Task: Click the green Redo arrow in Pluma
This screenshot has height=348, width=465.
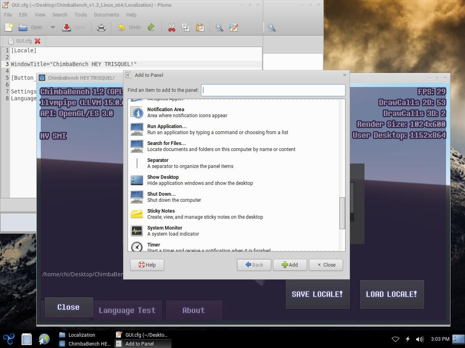Action: pyautogui.click(x=151, y=27)
